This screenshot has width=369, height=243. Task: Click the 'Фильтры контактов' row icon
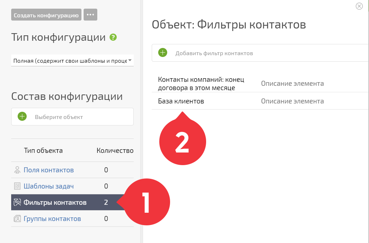(x=17, y=202)
